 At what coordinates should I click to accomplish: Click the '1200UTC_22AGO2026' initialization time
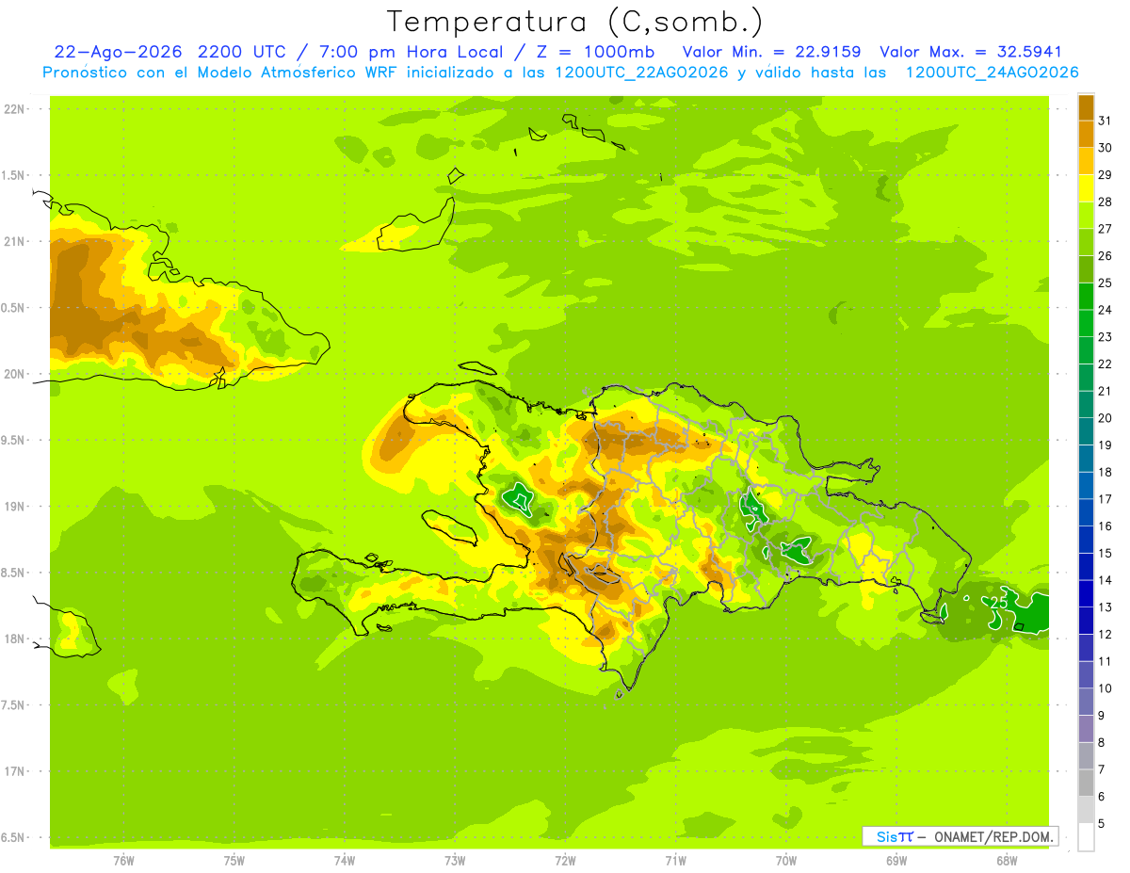pyautogui.click(x=640, y=73)
